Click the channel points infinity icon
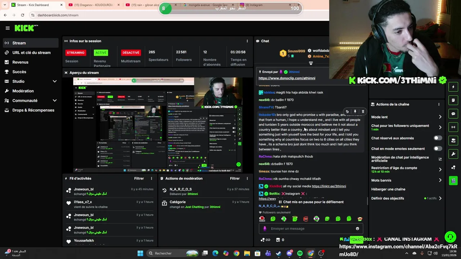The width and height of the screenshot is (461, 259). click(265, 240)
